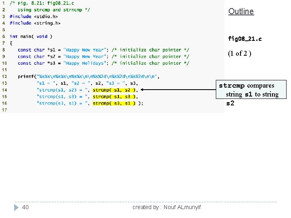Click the #include <string.h> line
This screenshot has width=291, height=218.
35,23
